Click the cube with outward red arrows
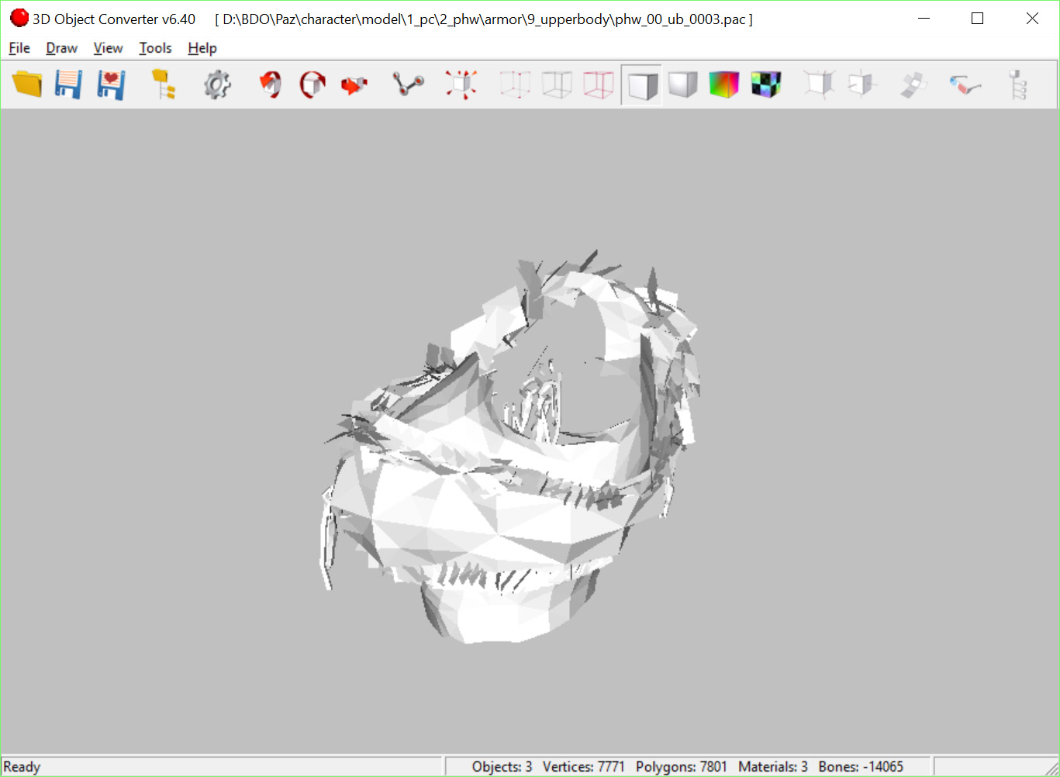The height and width of the screenshot is (777, 1060). pos(461,84)
